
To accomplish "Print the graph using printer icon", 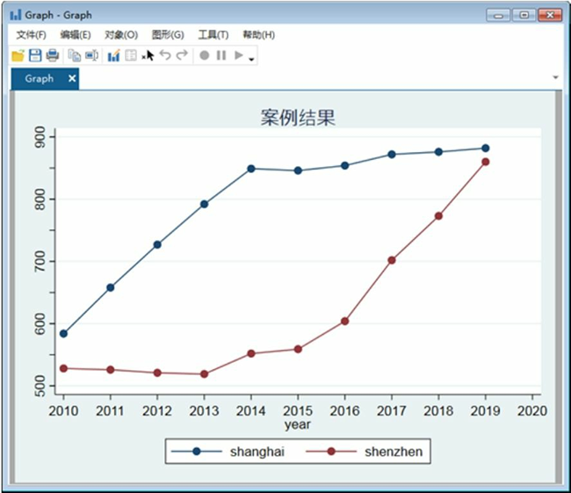I will (53, 55).
